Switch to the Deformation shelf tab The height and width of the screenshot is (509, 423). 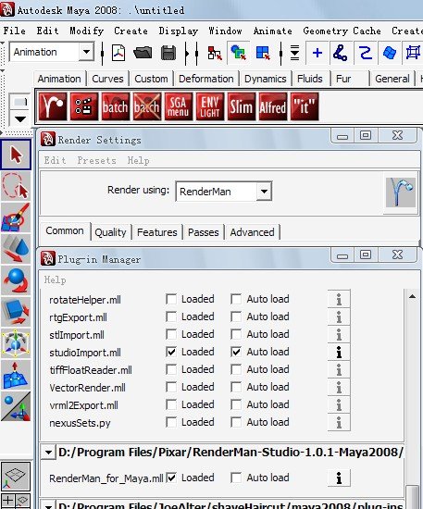coord(206,79)
